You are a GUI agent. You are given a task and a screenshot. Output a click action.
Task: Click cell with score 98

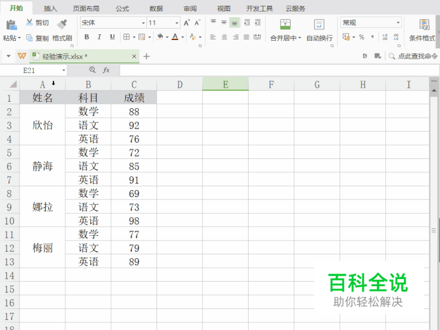coord(134,221)
